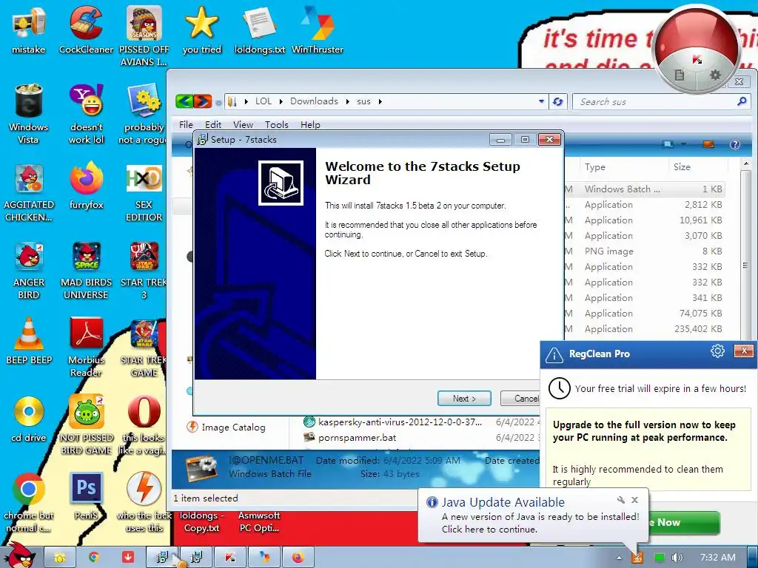Image resolution: width=758 pixels, height=568 pixels.
Task: Open the Windows Vista recycle bin icon
Action: (x=29, y=114)
